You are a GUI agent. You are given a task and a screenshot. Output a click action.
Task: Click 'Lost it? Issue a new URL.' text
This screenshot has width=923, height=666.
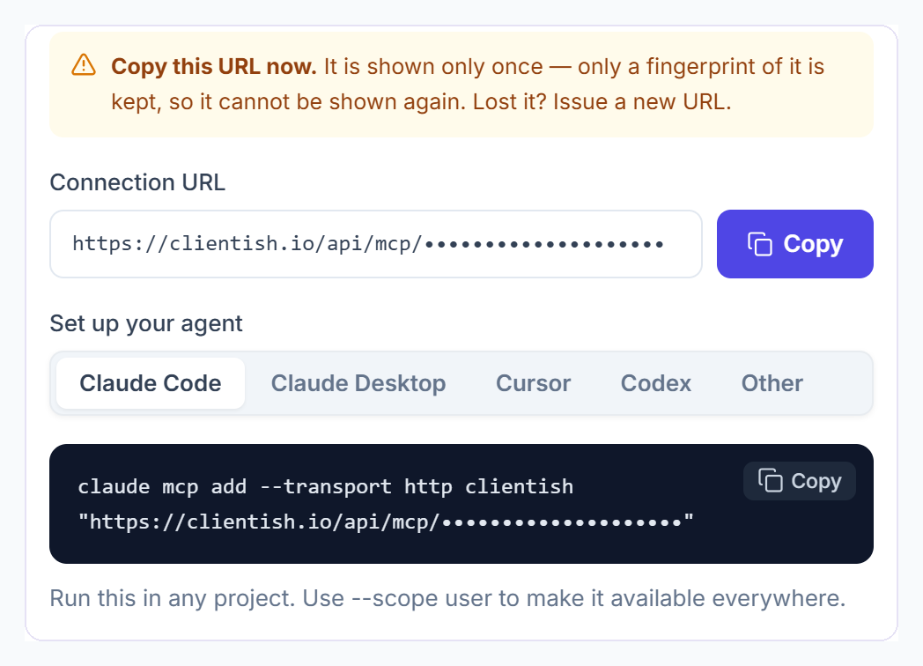[602, 102]
